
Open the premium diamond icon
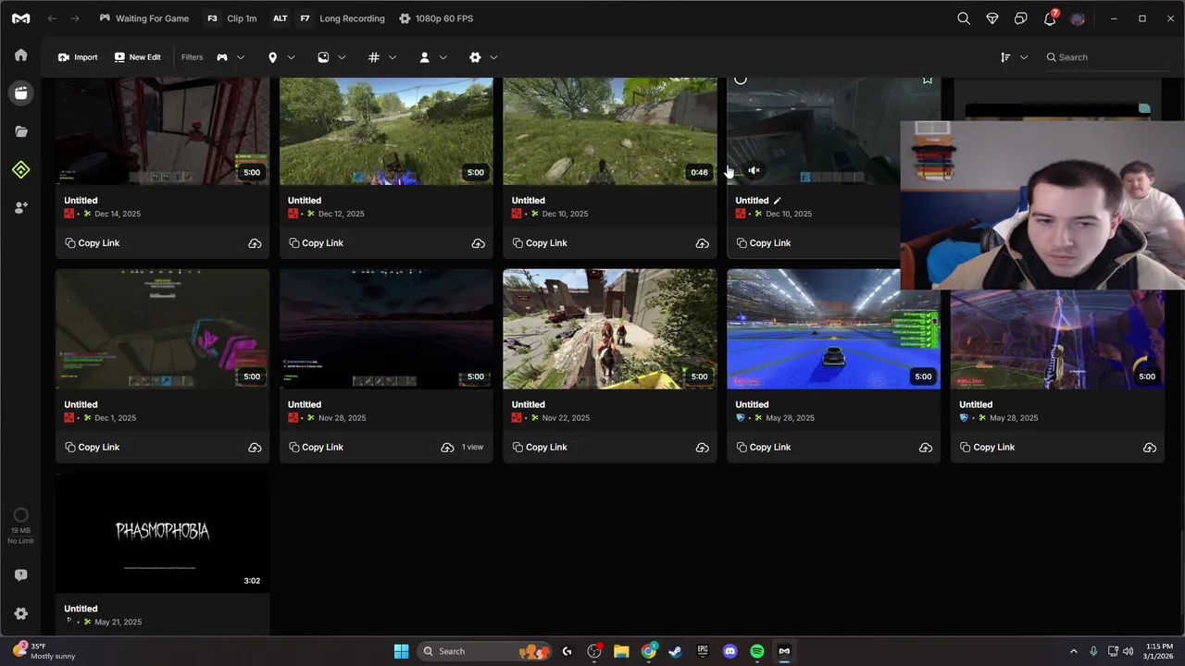point(992,18)
